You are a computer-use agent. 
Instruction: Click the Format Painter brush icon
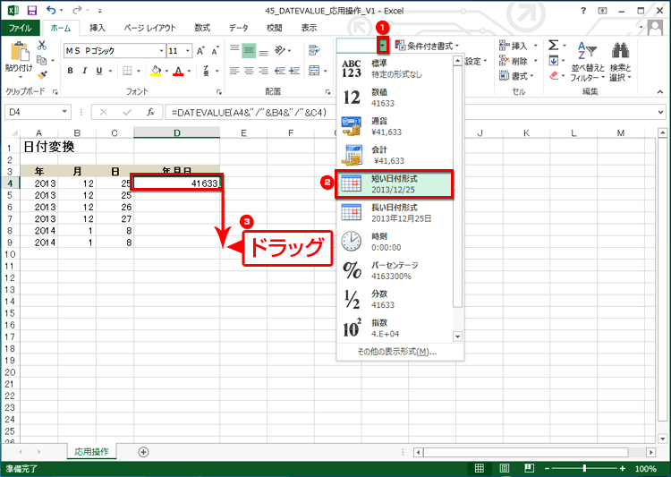pos(42,75)
